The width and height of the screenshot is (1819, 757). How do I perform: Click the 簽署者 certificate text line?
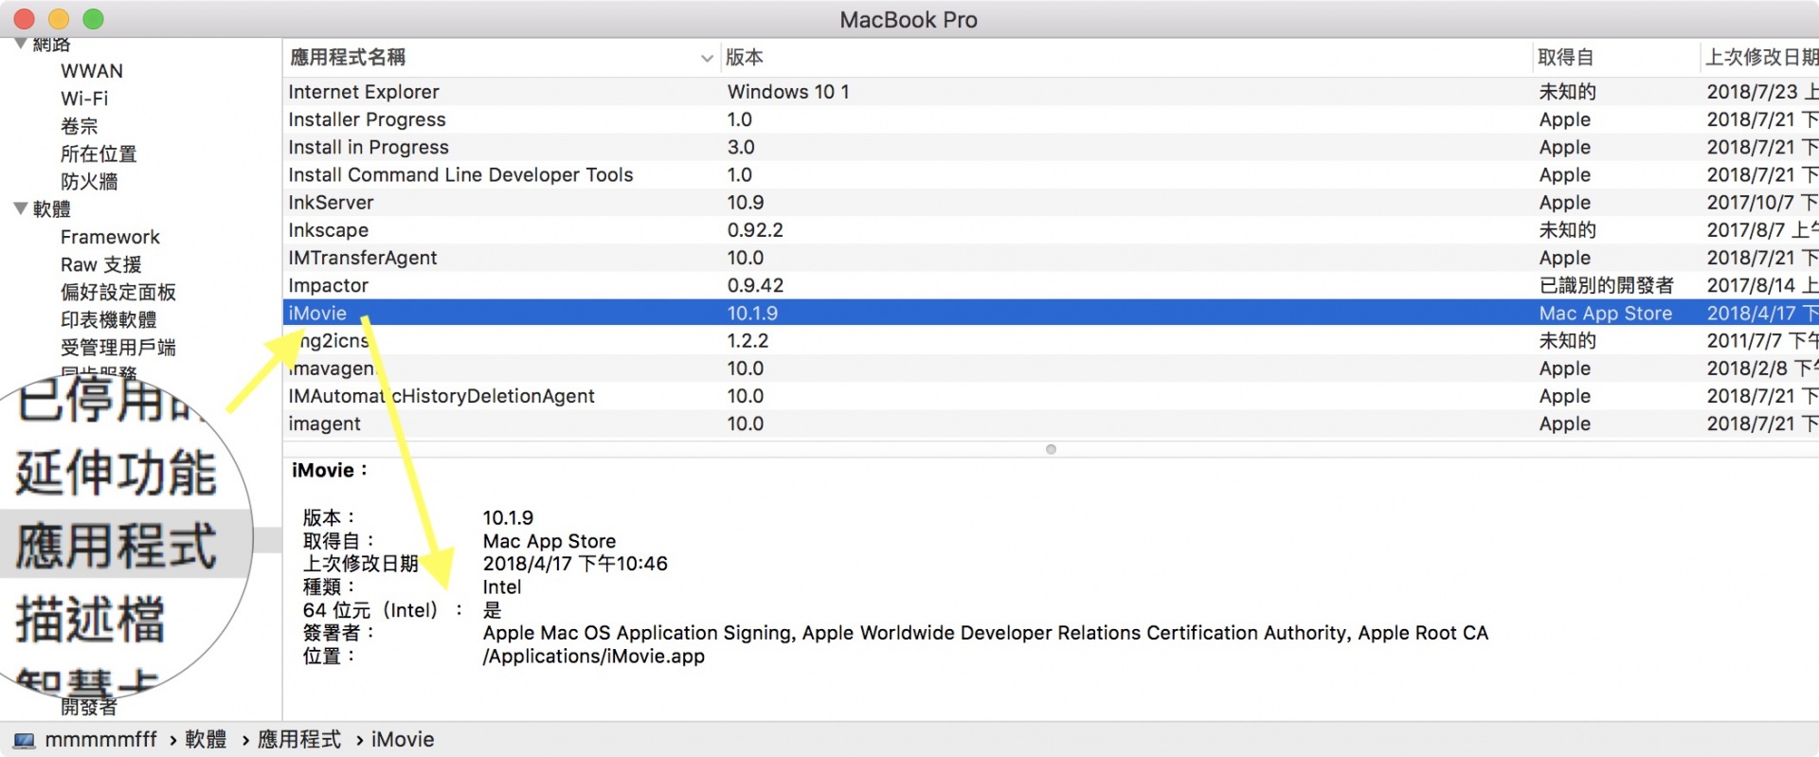pyautogui.click(x=985, y=633)
